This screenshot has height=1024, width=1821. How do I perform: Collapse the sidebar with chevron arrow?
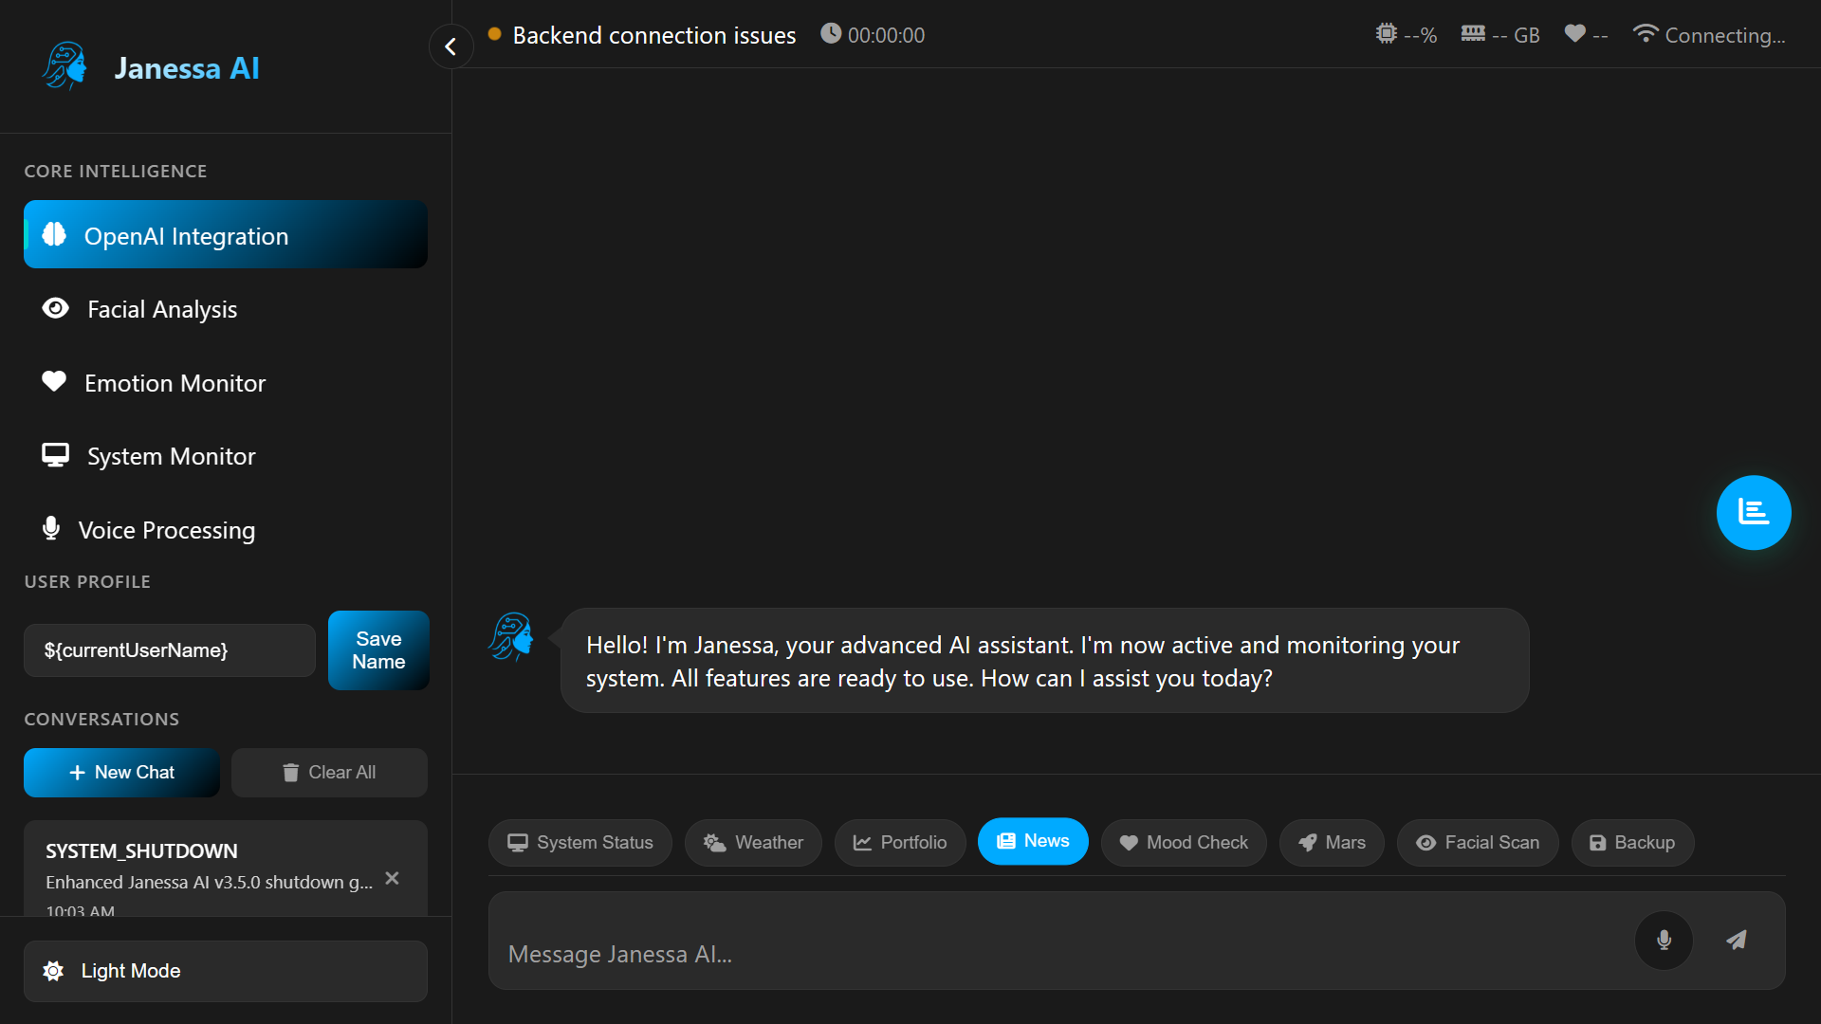[x=451, y=46]
